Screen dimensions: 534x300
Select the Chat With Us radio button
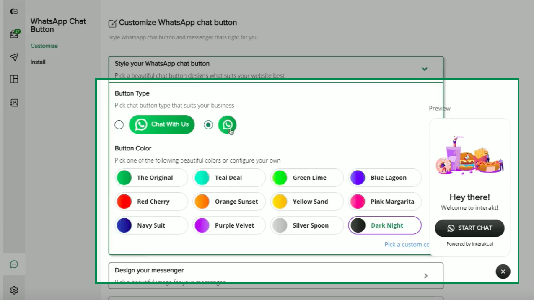point(119,125)
